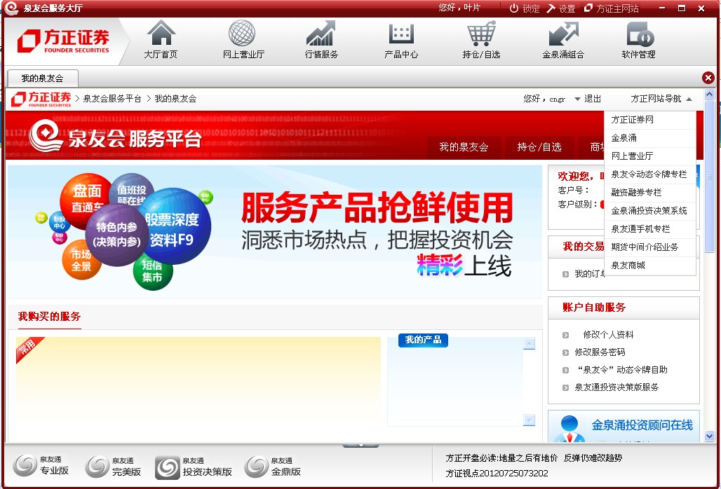Open 修改个人资料 link
The height and width of the screenshot is (489, 721).
click(608, 335)
